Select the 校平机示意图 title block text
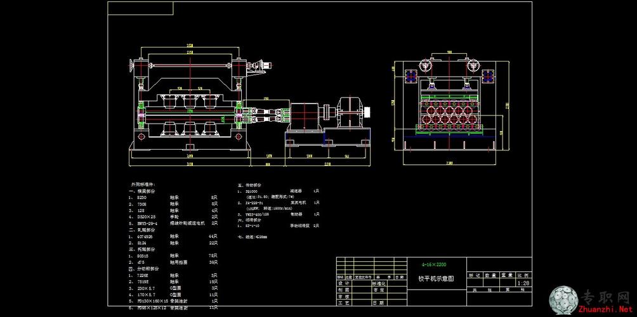637x317 pixels. click(435, 279)
